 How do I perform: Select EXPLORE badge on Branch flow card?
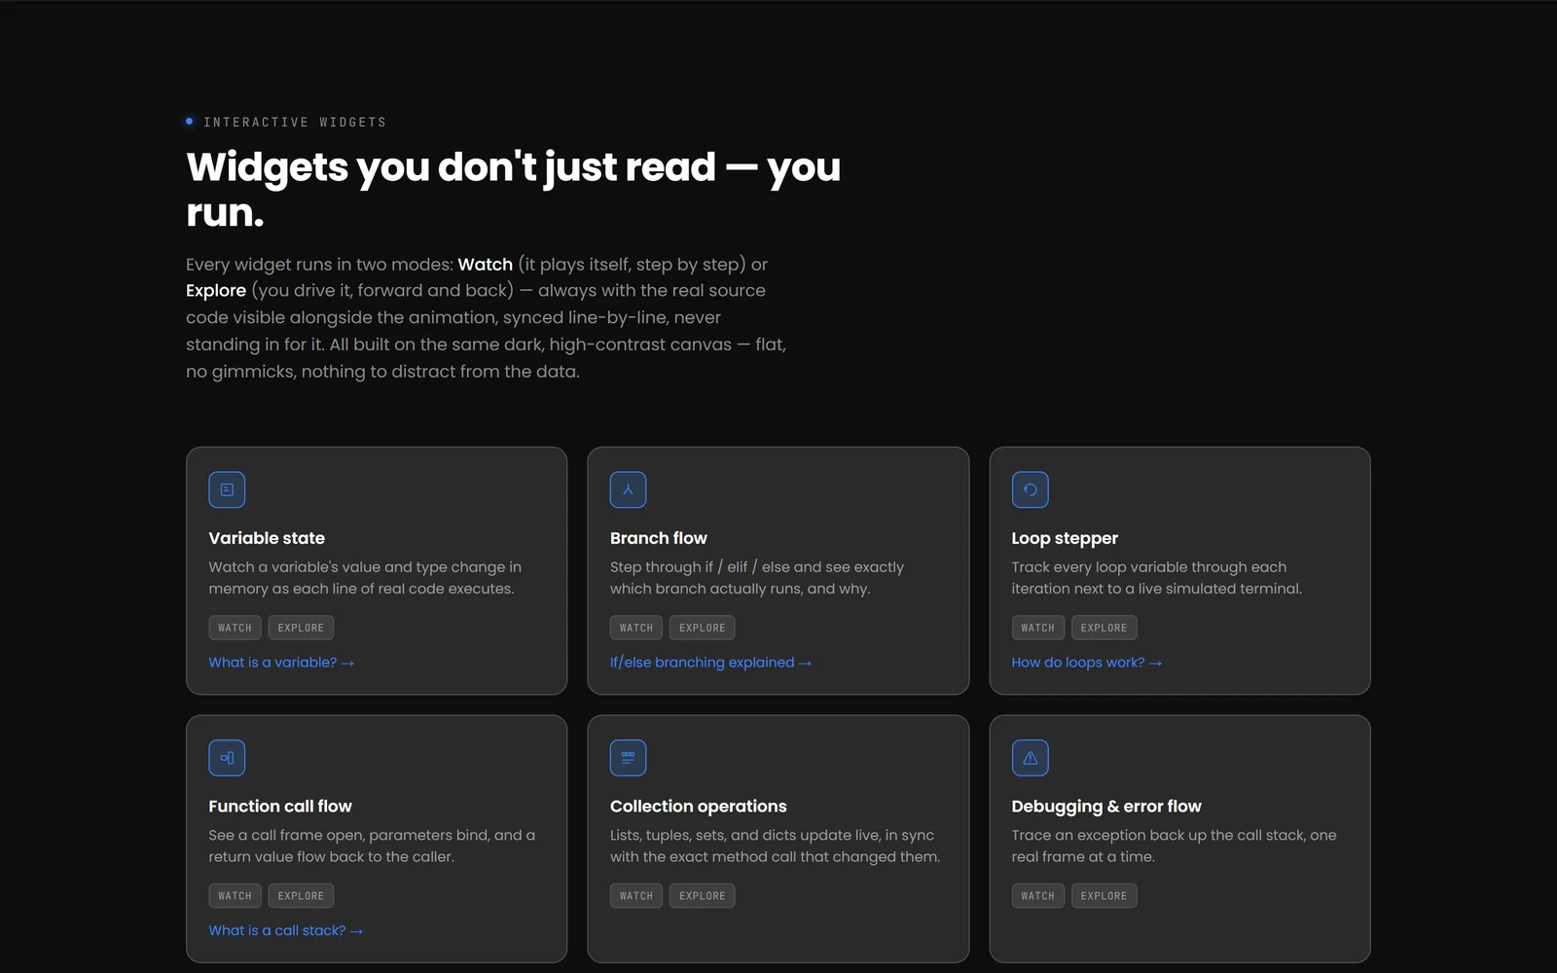tap(703, 628)
